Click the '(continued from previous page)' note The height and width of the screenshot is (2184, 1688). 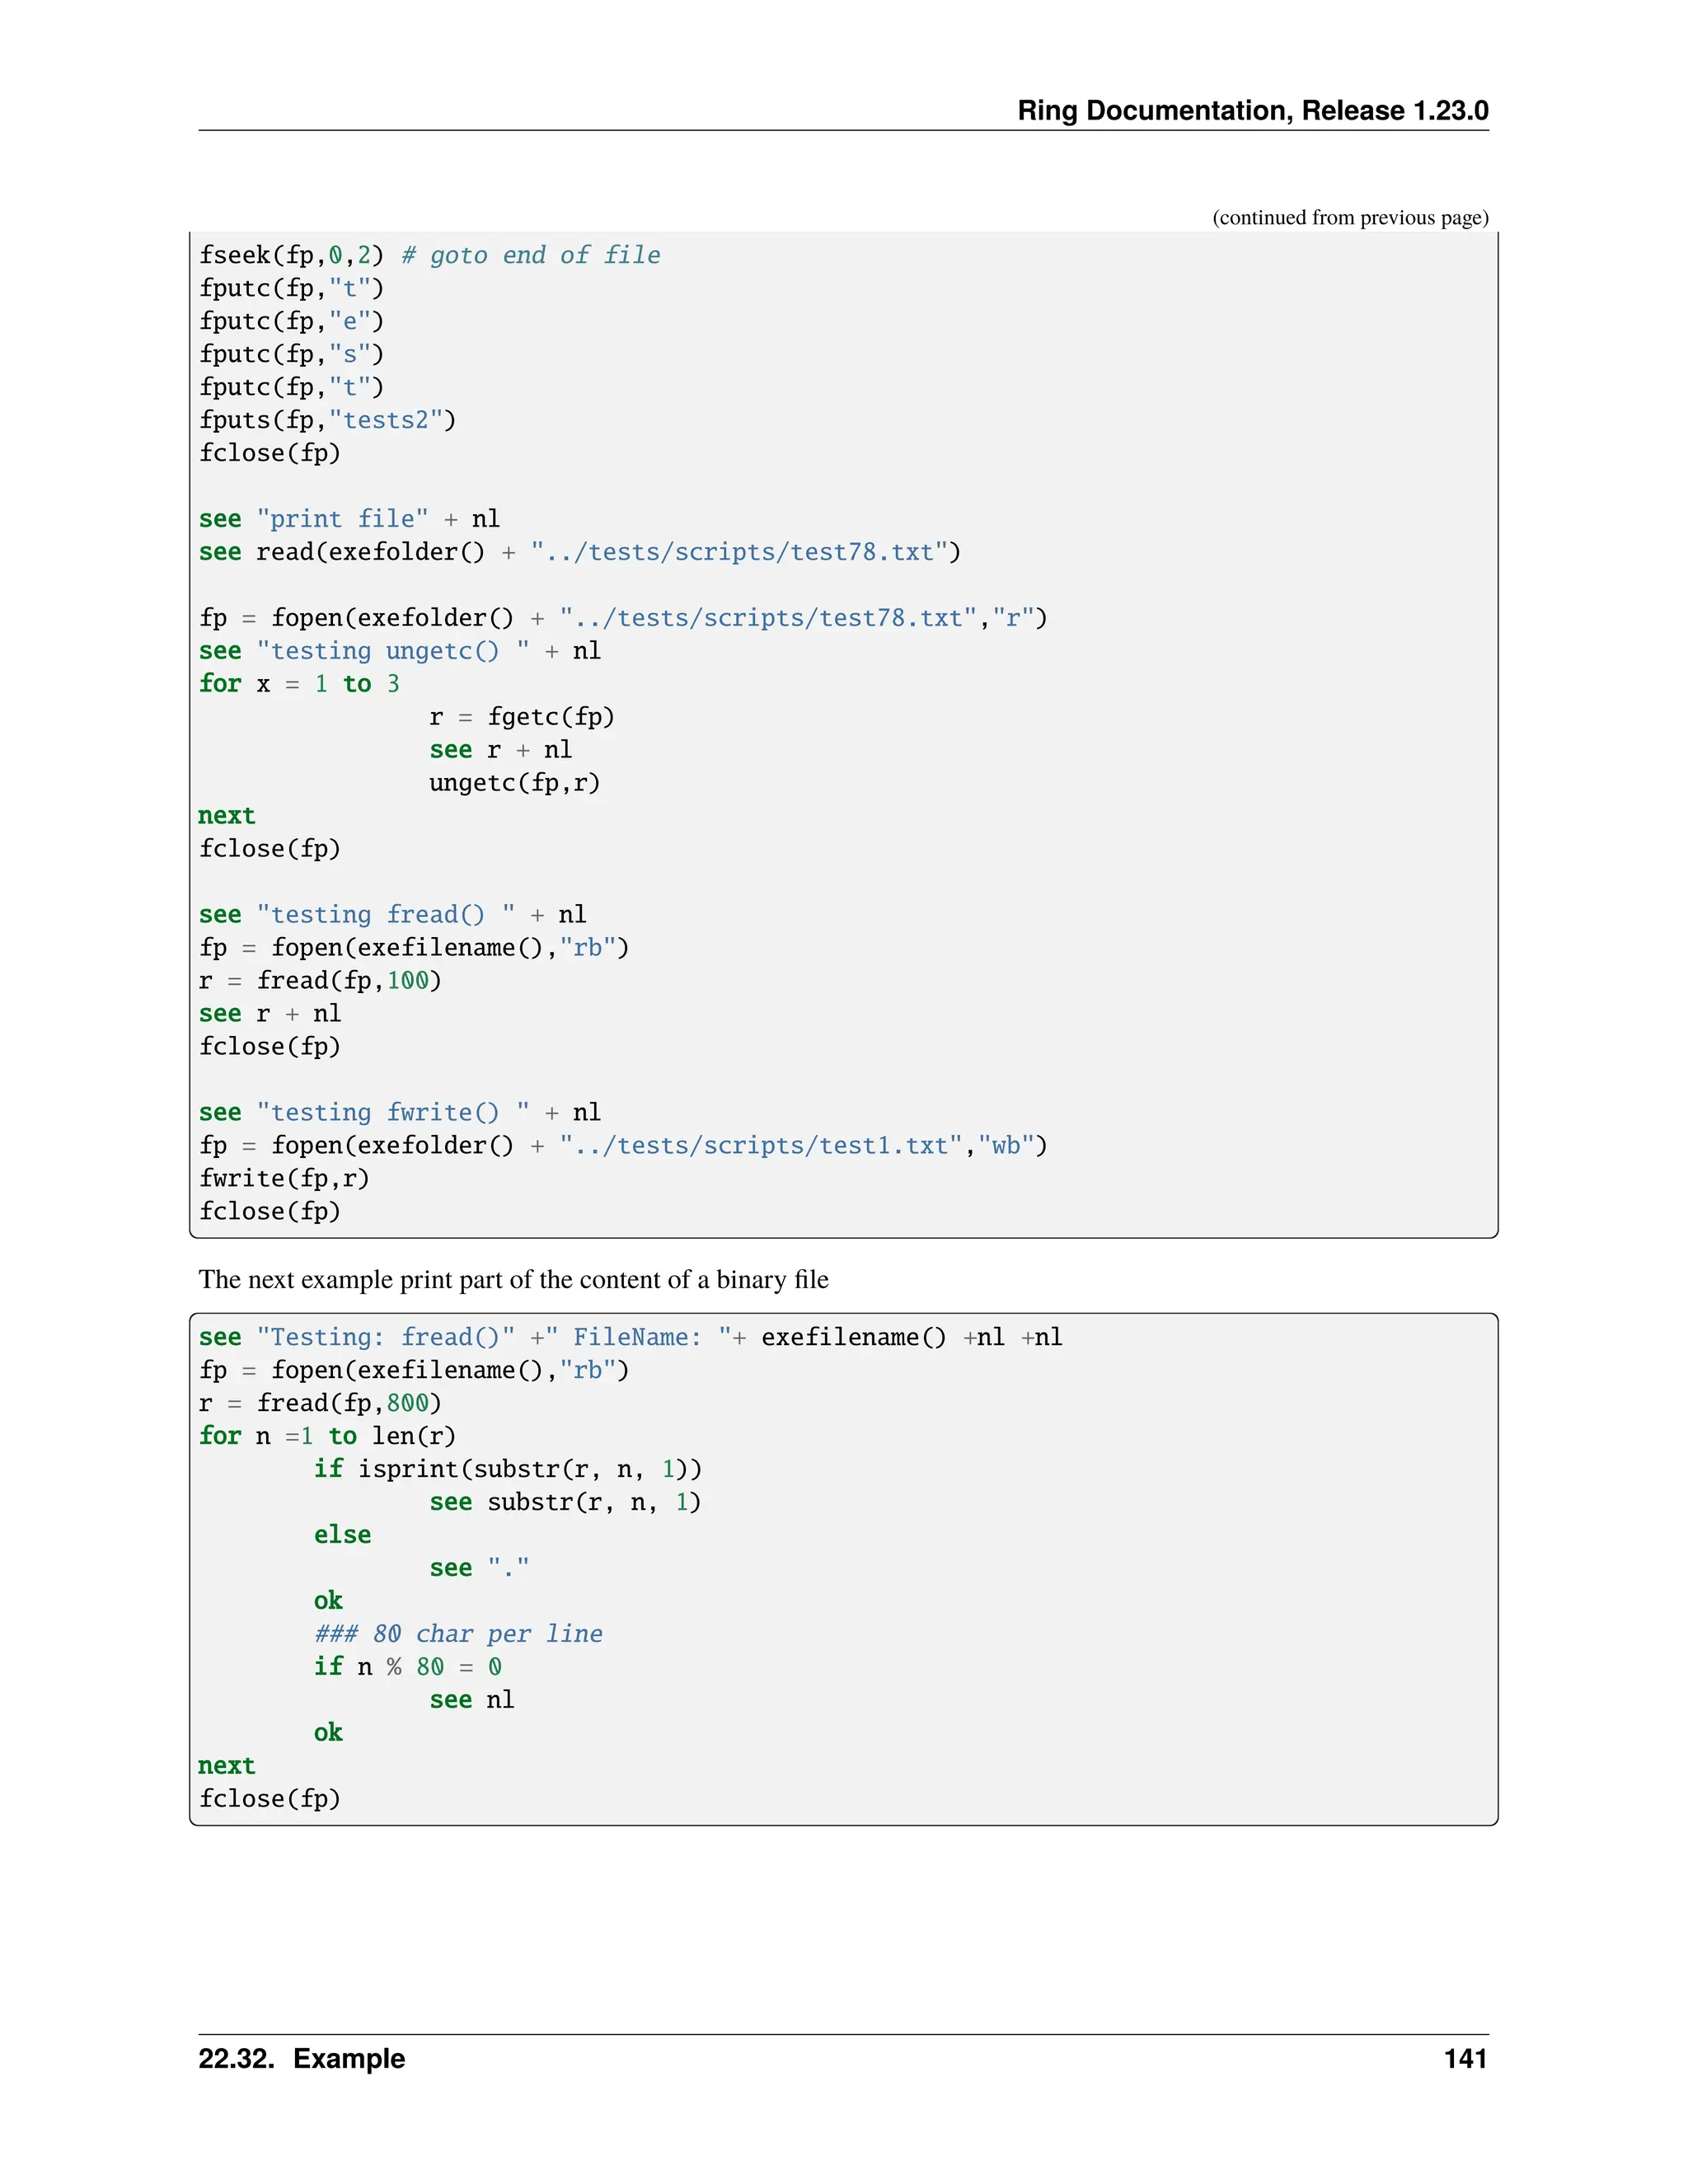tap(1350, 218)
